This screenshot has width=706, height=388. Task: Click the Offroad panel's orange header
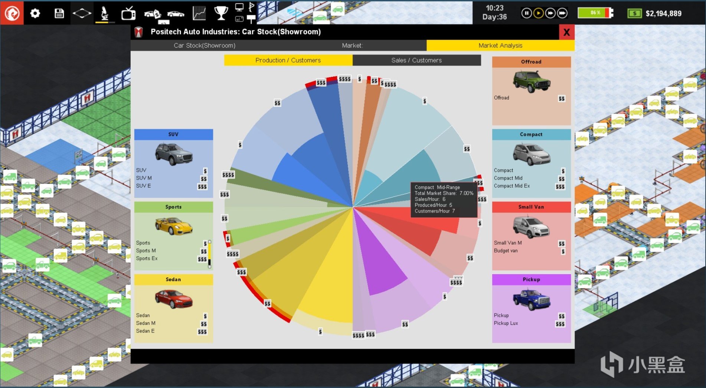(x=532, y=62)
